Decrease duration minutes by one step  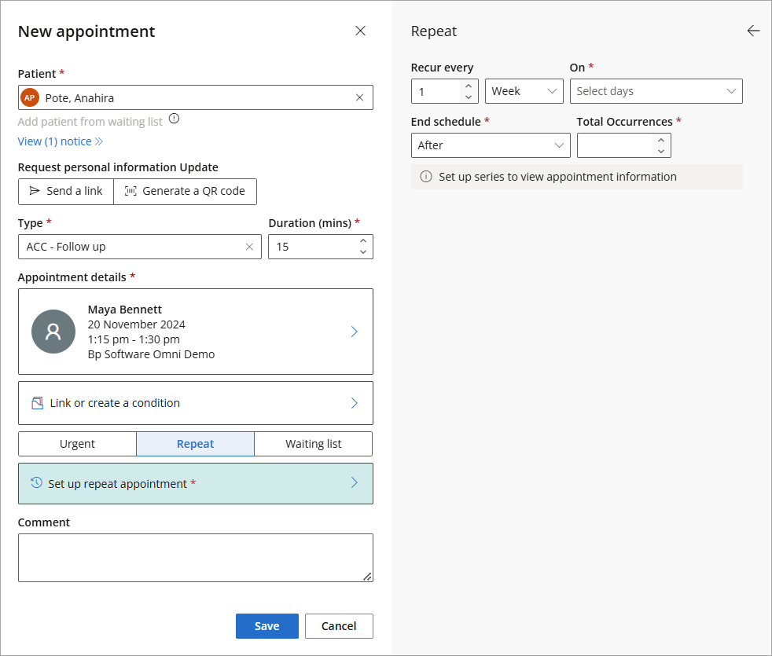pyautogui.click(x=363, y=252)
